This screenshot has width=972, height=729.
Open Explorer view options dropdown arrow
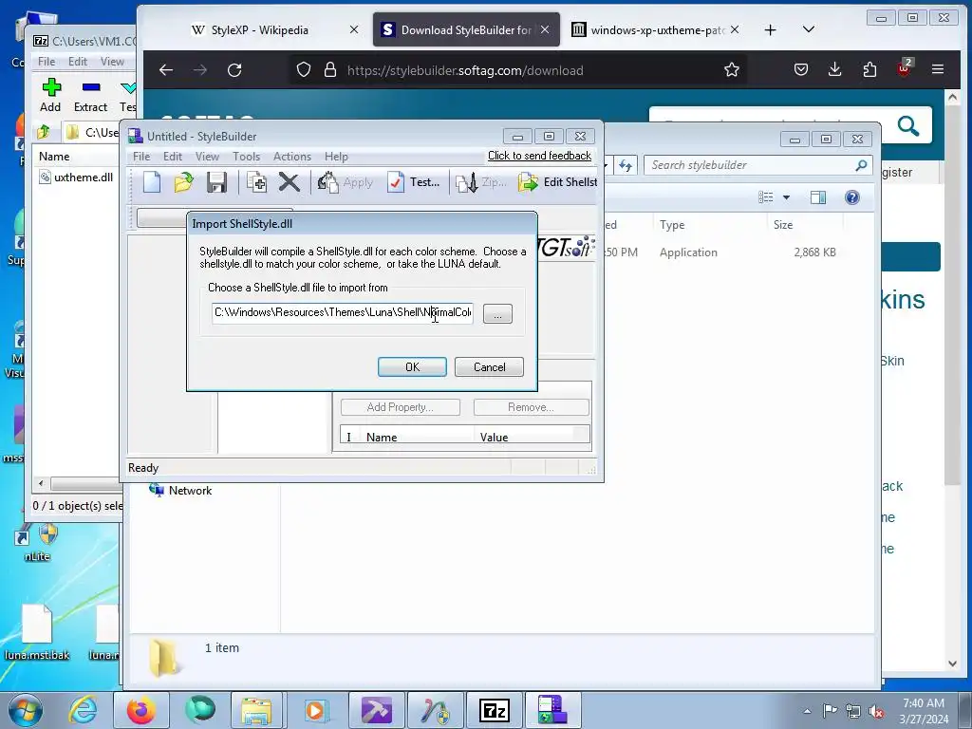point(786,197)
